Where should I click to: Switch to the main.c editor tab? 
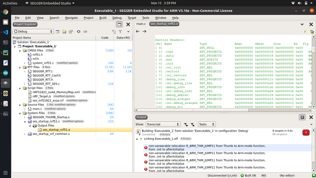click(x=141, y=24)
